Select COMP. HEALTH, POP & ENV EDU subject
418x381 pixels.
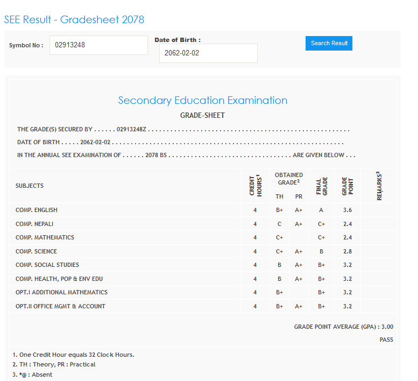tap(59, 279)
